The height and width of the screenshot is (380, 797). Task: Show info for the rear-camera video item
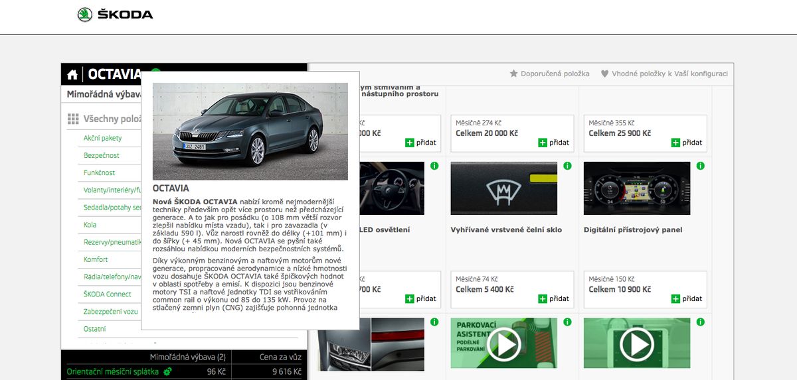(700, 322)
